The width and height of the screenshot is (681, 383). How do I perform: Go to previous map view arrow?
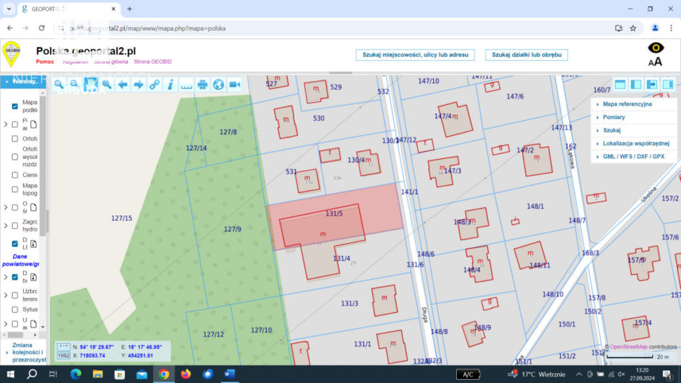click(122, 84)
